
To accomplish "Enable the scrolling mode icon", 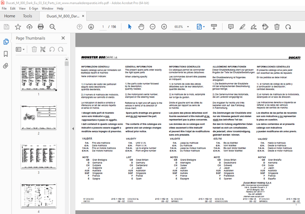I will (214, 27).
